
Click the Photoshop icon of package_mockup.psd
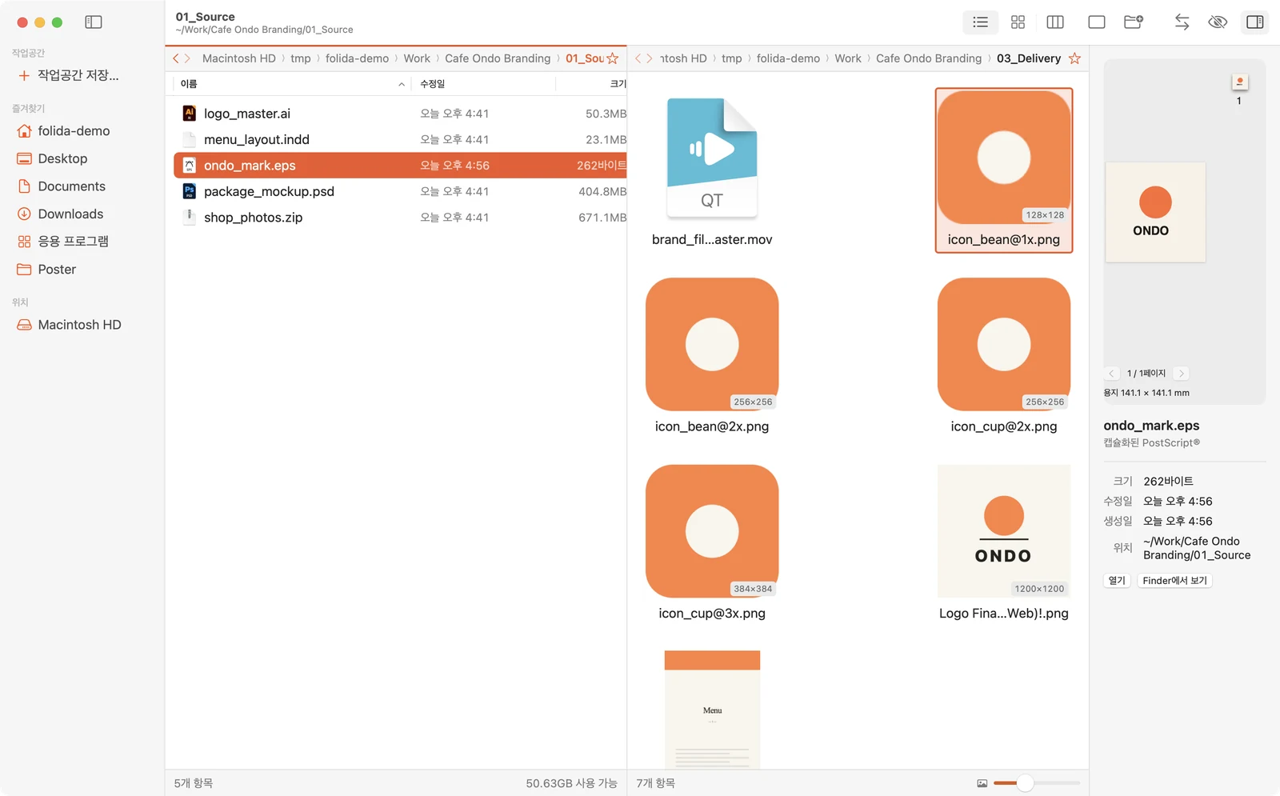190,191
